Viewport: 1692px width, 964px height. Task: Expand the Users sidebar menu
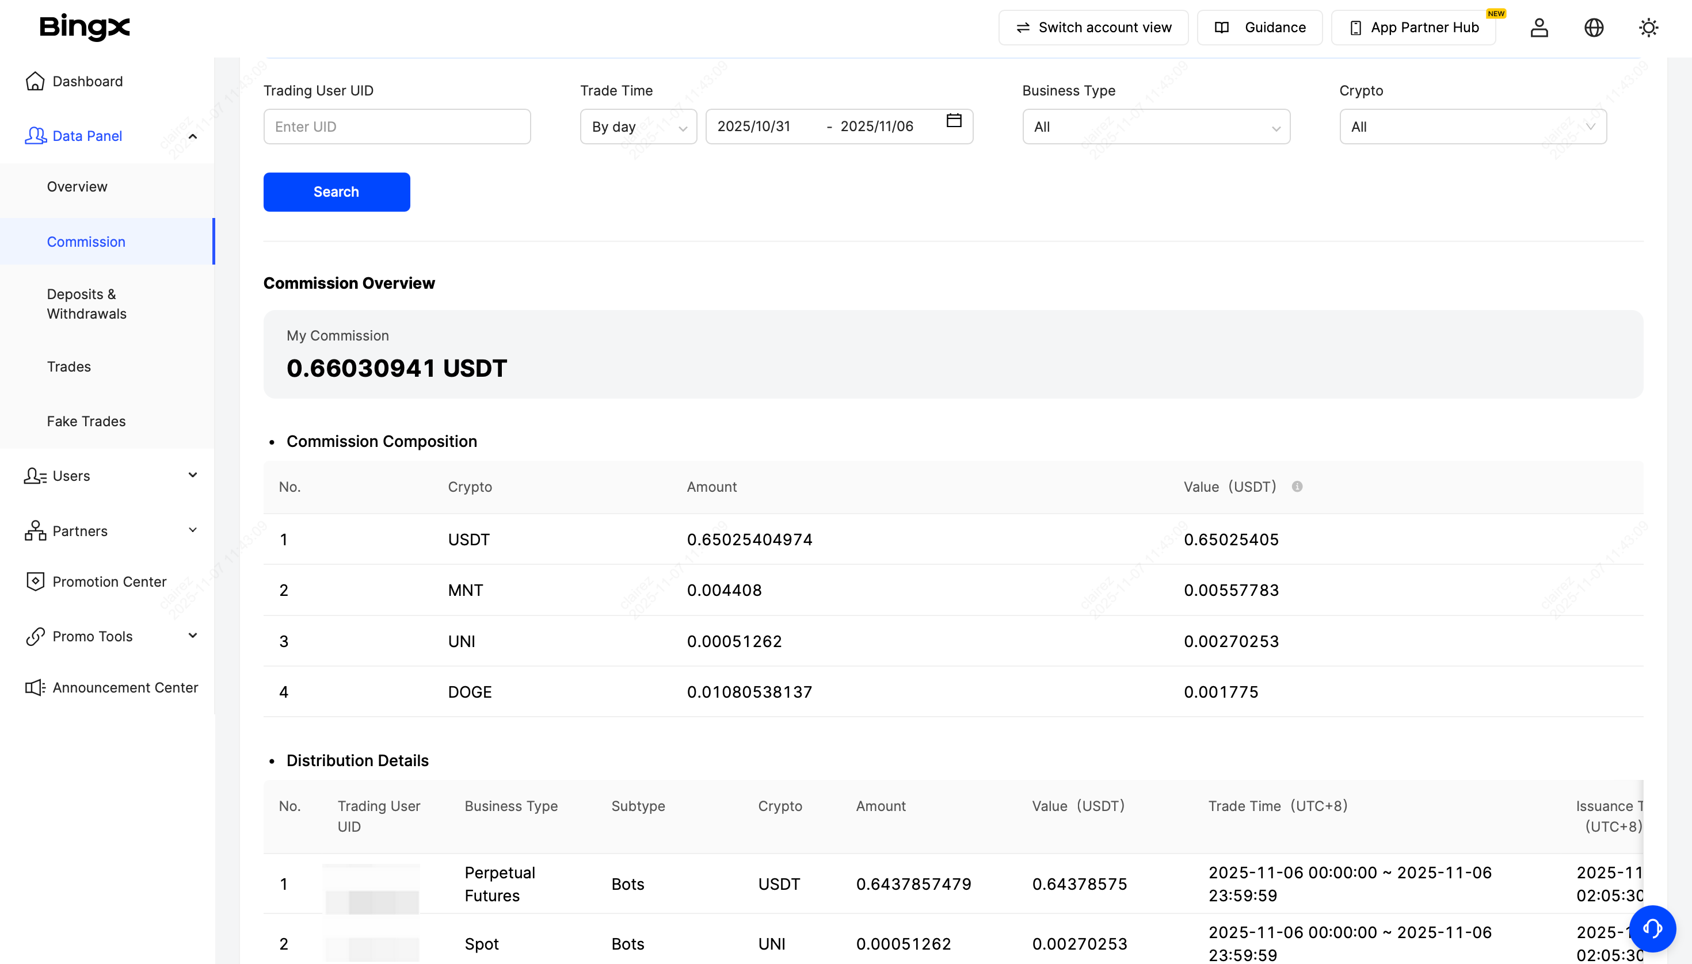point(193,475)
